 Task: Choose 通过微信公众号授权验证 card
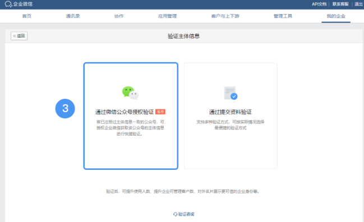(x=131, y=116)
